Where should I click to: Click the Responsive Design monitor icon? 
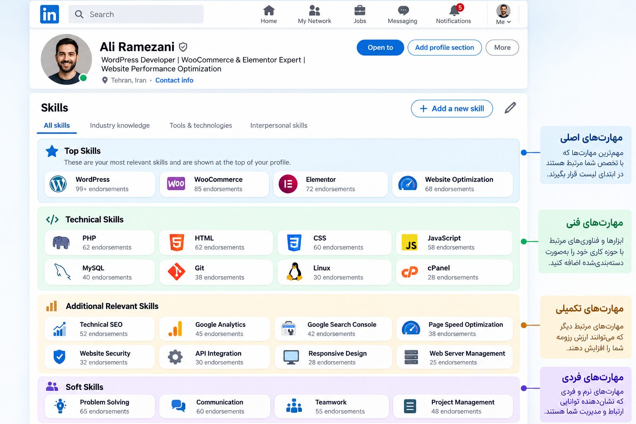click(x=291, y=357)
